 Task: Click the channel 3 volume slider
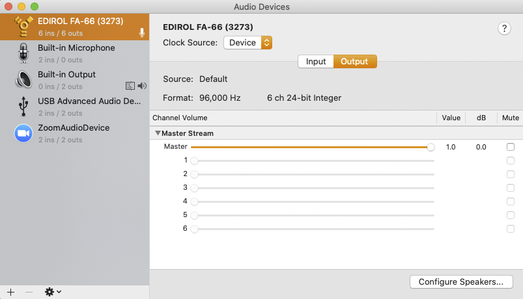tap(312, 188)
